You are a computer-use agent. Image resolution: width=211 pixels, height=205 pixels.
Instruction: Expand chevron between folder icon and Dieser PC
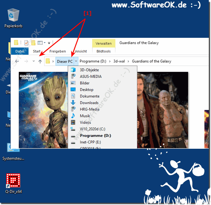[53, 61]
